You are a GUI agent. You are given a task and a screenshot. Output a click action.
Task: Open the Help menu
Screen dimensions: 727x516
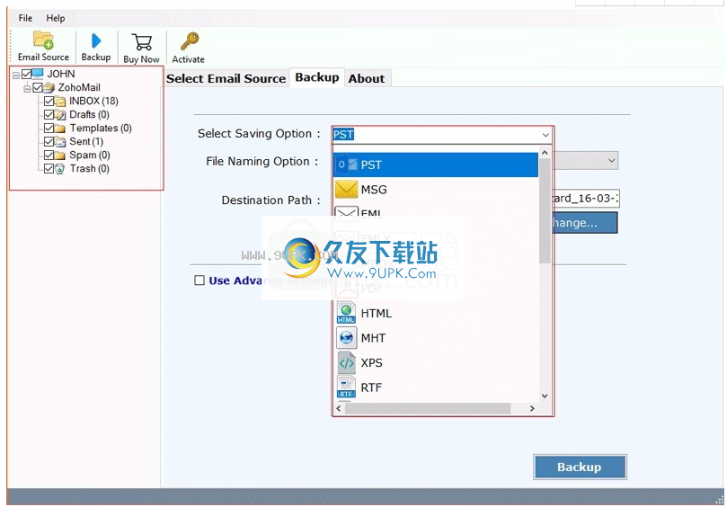tap(55, 18)
